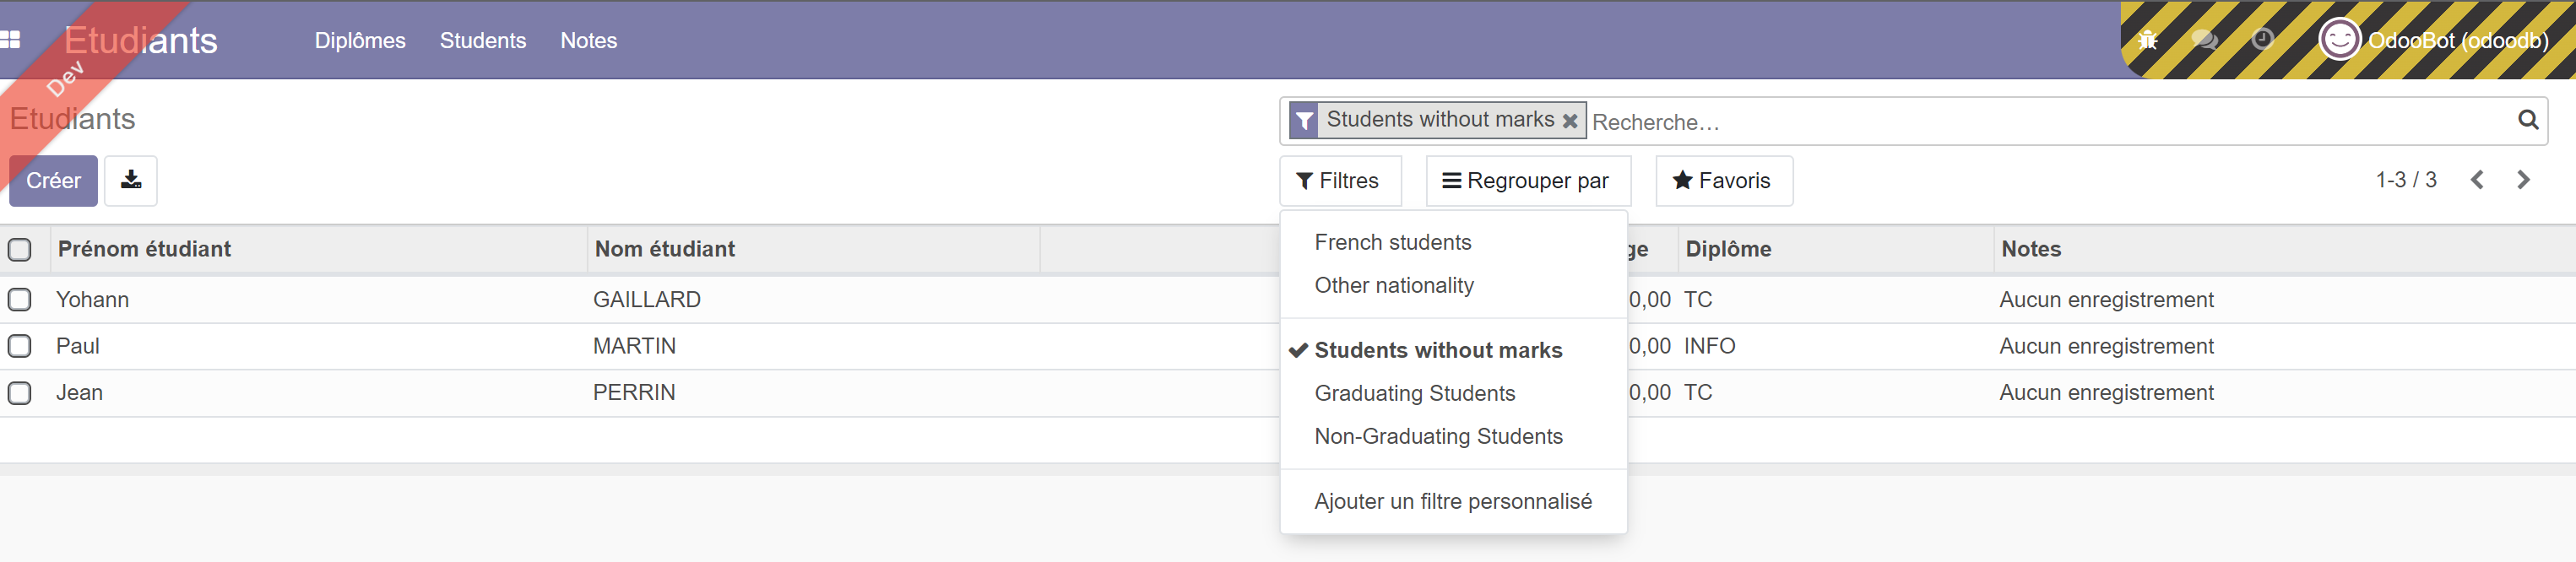Viewport: 2576px width, 562px height.
Task: Collapse the Filtres dropdown
Action: coord(1338,181)
